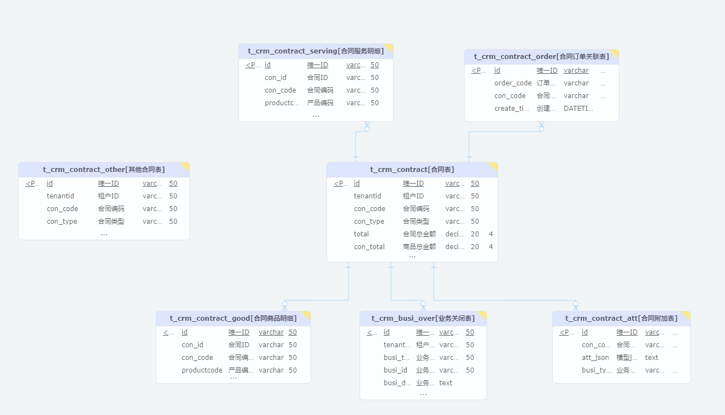Click yellow corner marker on t_crm_contract[合同表] table
This screenshot has width=725, height=415.
click(x=494, y=165)
